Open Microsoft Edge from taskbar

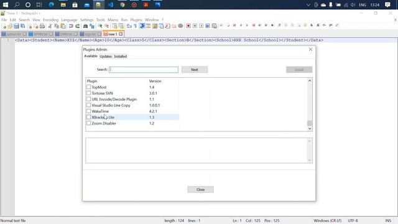(51, 4)
